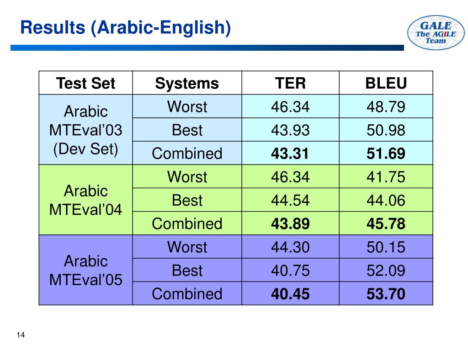Click the TER column header
The image size is (468, 351).
click(x=290, y=83)
